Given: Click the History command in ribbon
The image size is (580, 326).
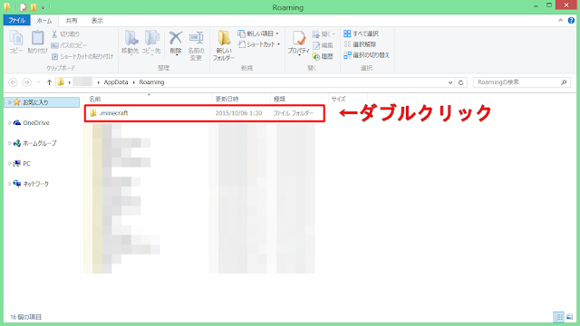Looking at the screenshot, I should point(323,56).
